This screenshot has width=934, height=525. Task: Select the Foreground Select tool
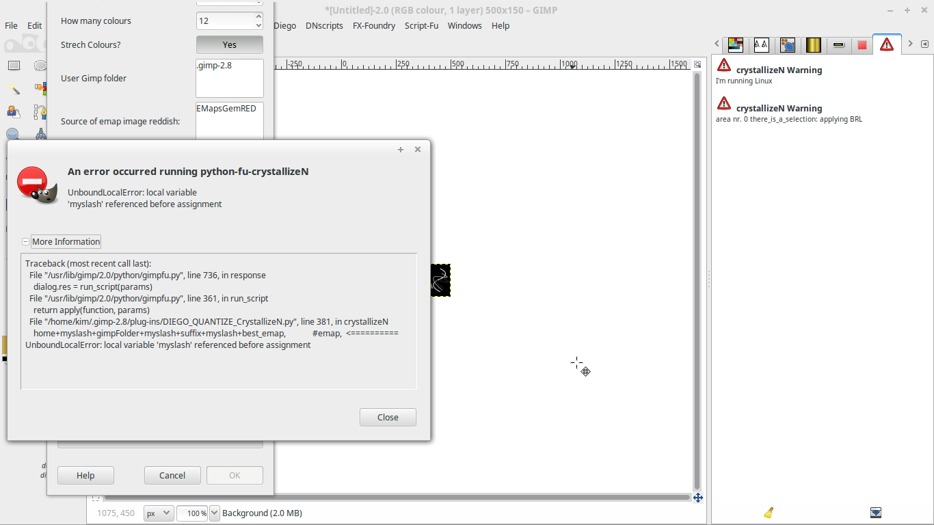tap(14, 111)
